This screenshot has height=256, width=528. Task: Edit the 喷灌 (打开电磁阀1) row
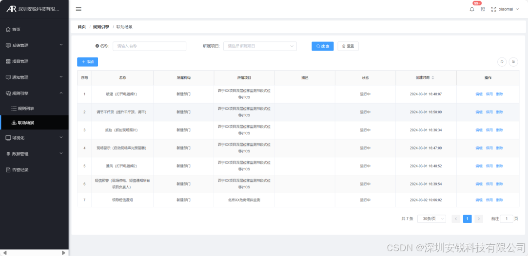pyautogui.click(x=479, y=94)
